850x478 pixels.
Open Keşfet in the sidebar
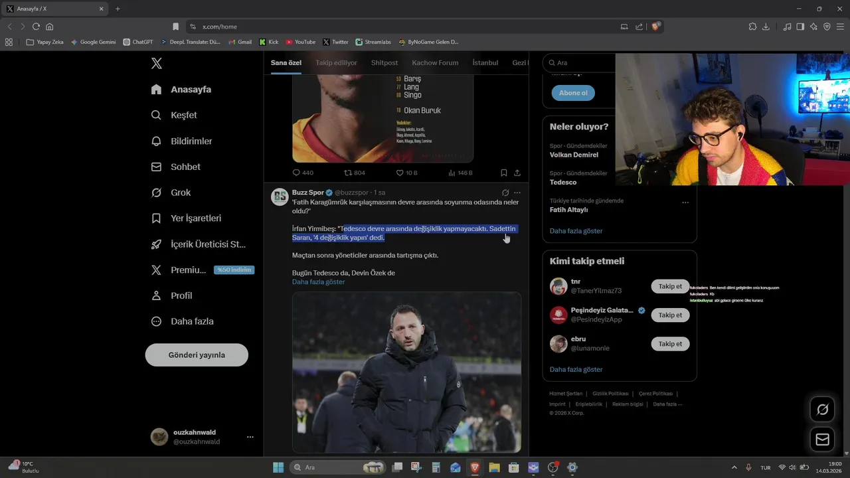coord(175,115)
